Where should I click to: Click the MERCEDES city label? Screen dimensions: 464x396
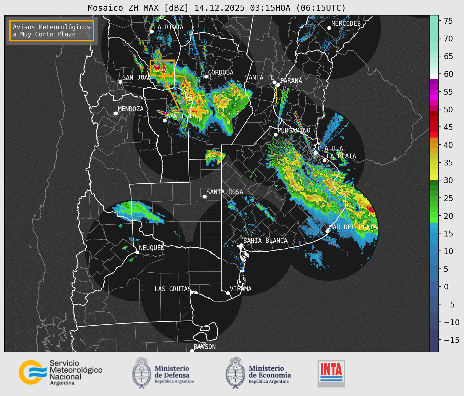point(346,24)
